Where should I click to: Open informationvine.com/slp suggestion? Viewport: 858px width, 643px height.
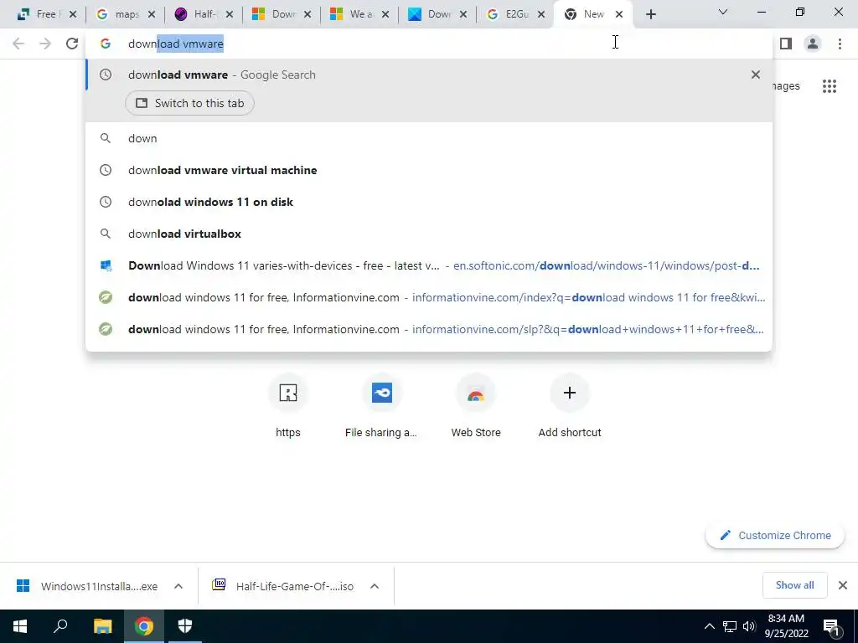tap(429, 329)
